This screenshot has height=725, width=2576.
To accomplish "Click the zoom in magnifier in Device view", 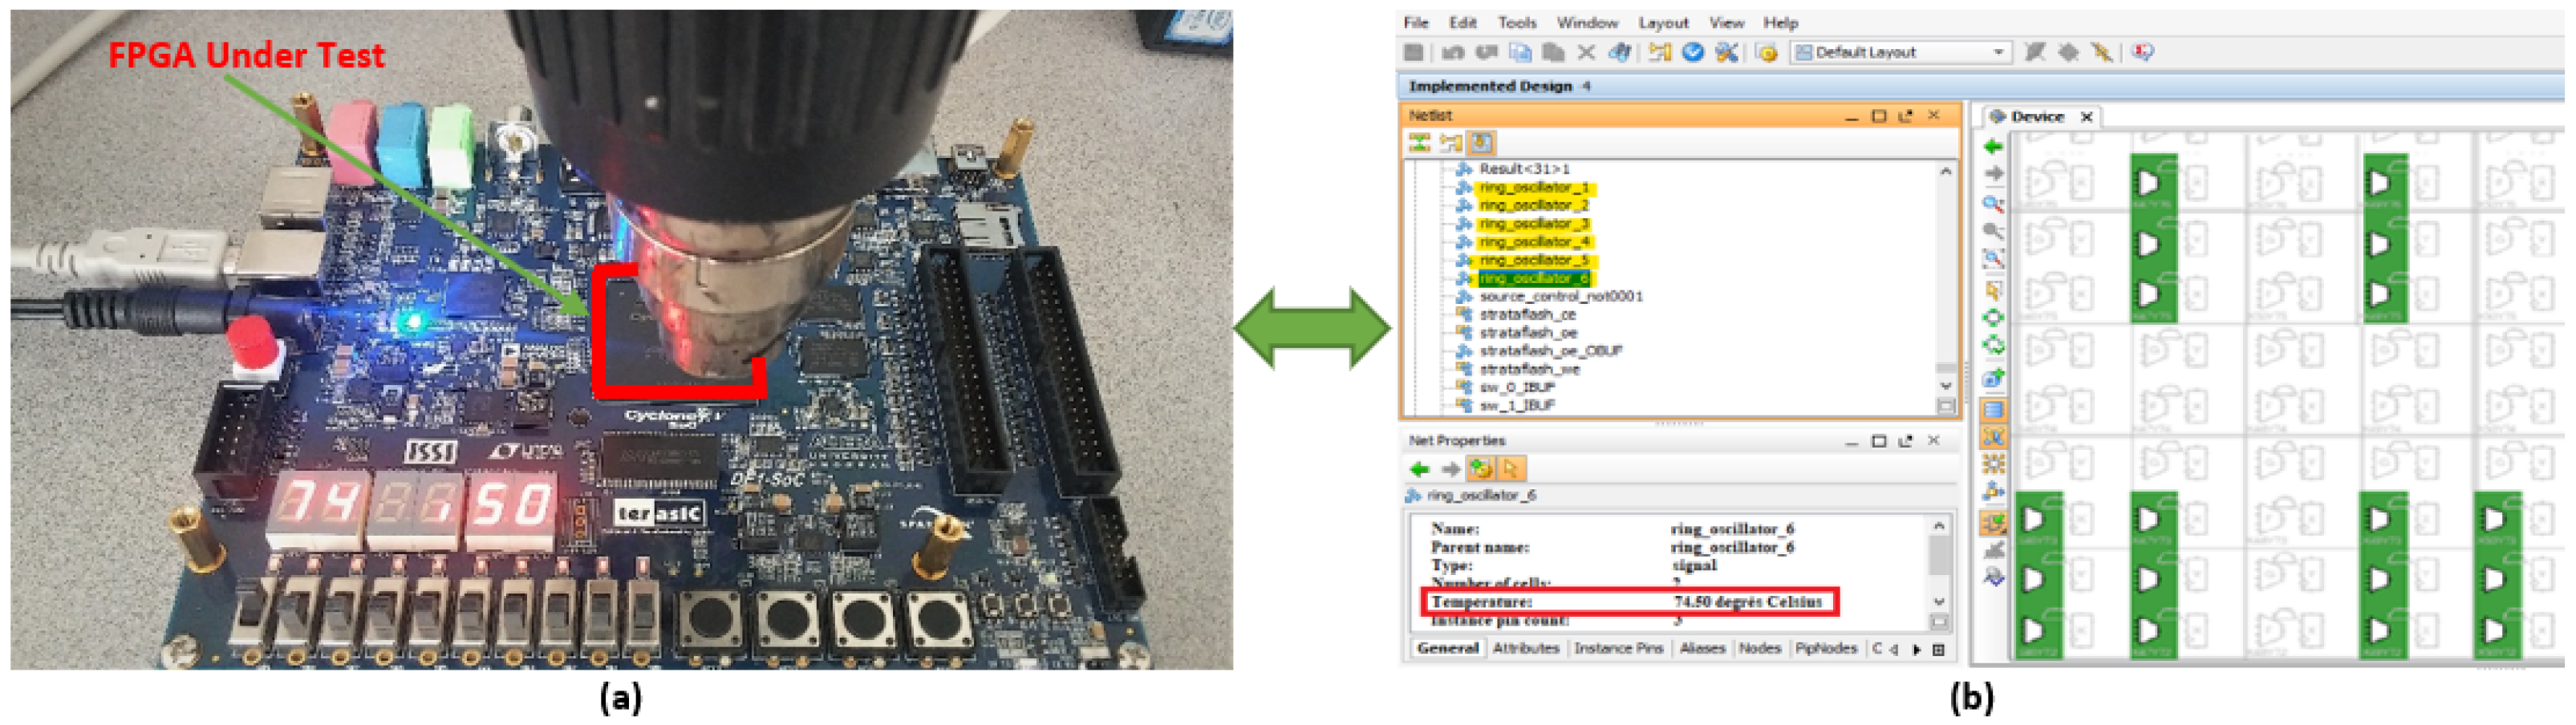I will 1992,204.
